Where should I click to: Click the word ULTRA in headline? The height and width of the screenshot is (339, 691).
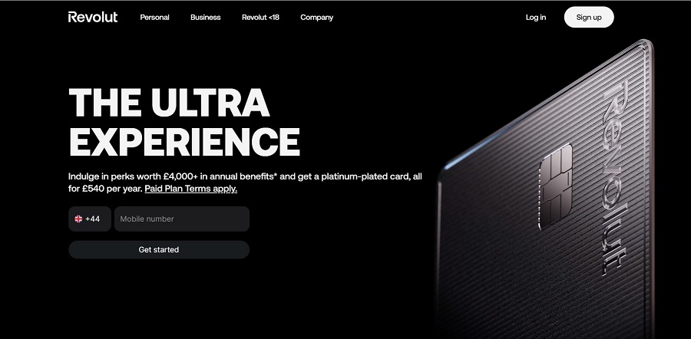pos(210,102)
